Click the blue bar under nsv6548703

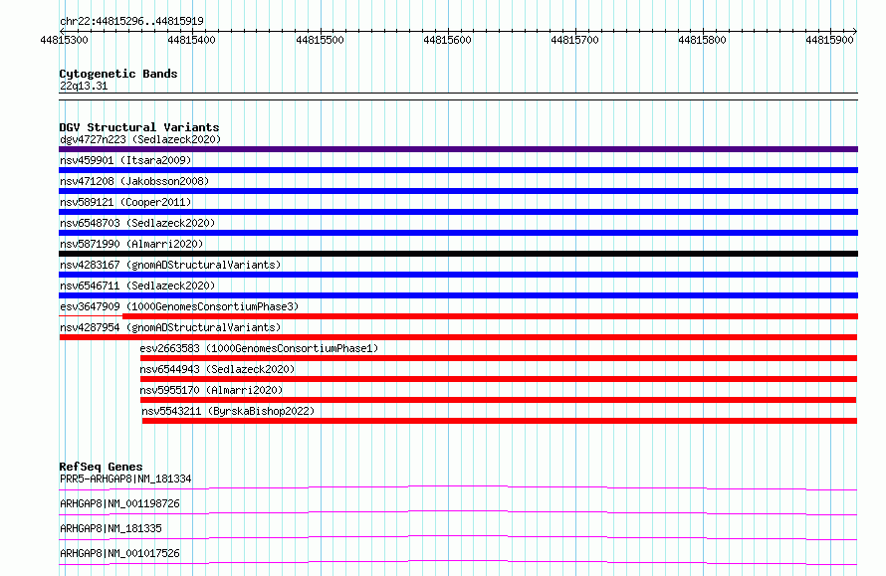(x=458, y=233)
